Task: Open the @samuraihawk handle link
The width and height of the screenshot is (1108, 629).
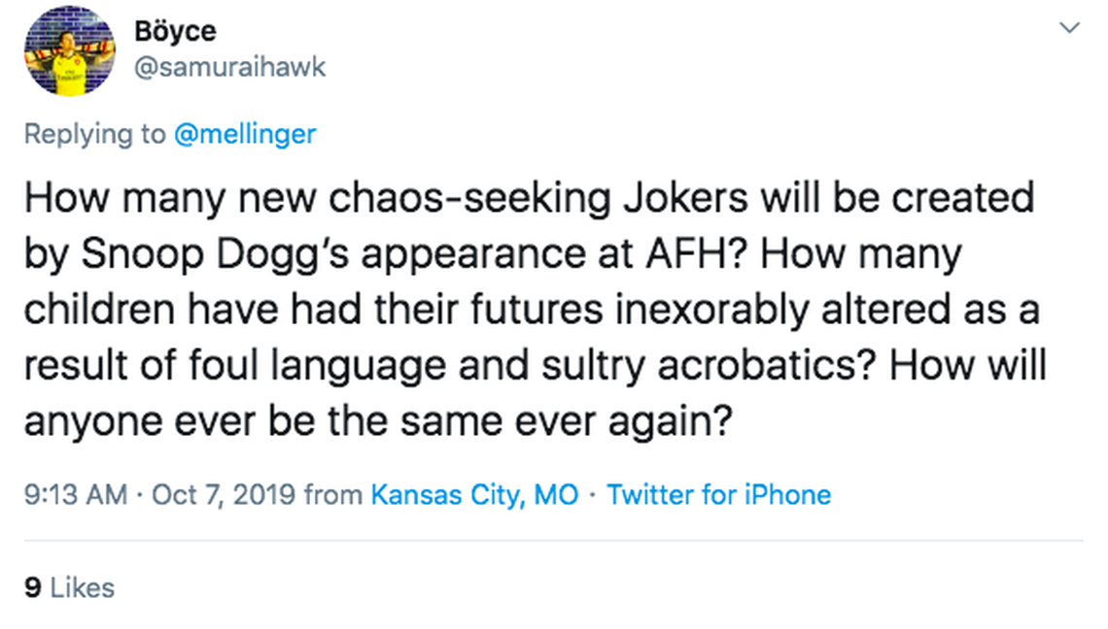Action: click(x=230, y=66)
